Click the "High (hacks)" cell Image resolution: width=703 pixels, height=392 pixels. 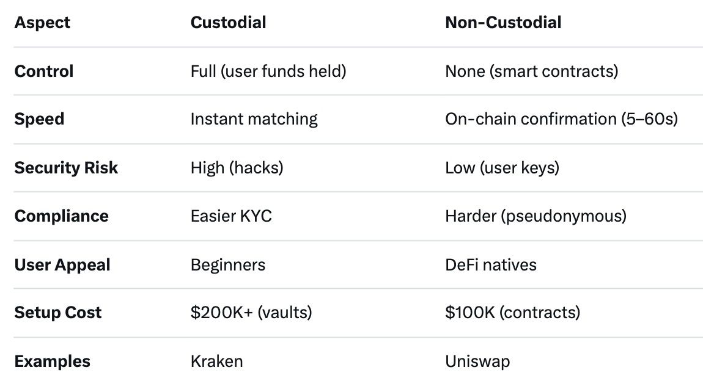tap(237, 168)
